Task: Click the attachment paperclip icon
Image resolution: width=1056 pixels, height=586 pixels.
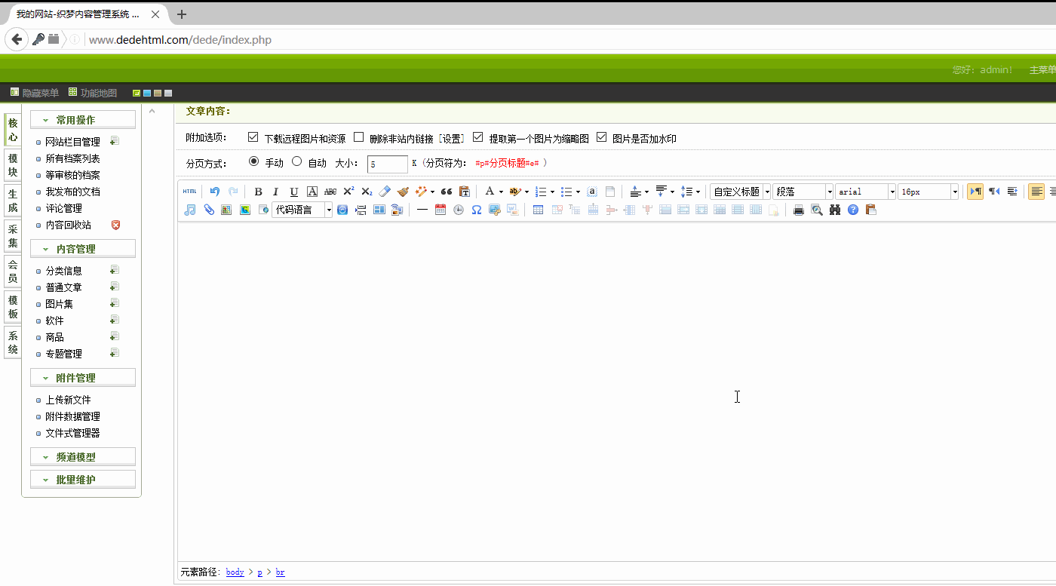Action: [209, 210]
